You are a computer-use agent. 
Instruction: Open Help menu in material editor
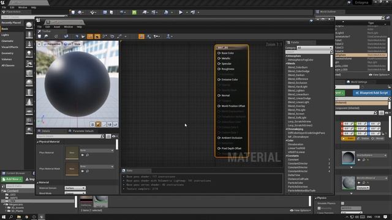(79, 27)
